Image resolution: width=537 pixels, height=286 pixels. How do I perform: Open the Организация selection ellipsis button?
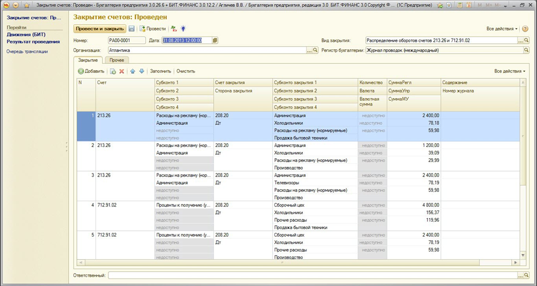pos(309,50)
